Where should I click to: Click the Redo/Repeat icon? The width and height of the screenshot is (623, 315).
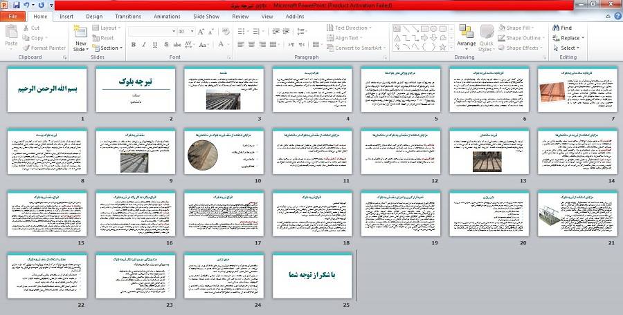click(42, 6)
